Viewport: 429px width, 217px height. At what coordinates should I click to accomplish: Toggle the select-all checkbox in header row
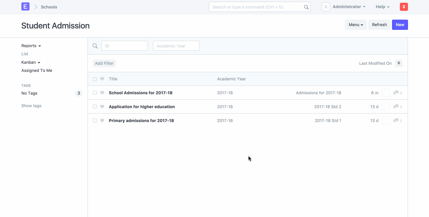[95, 79]
